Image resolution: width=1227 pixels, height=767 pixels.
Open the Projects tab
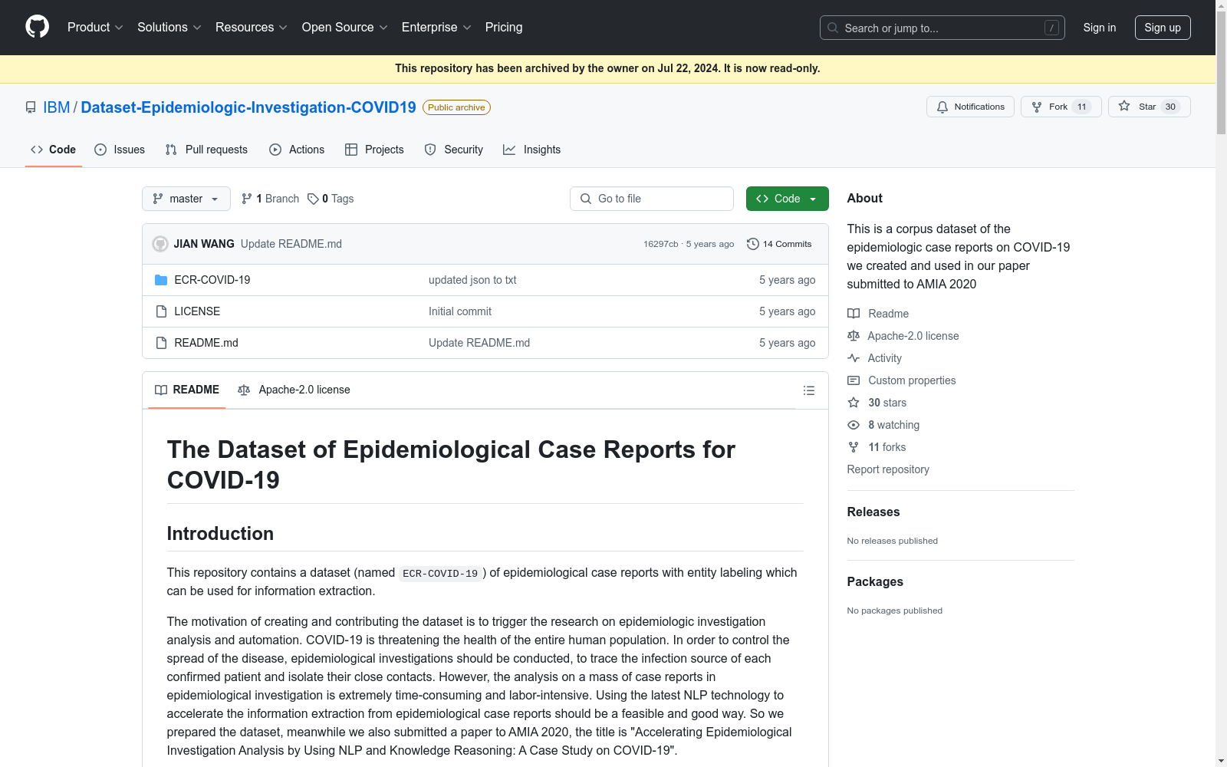point(374,150)
